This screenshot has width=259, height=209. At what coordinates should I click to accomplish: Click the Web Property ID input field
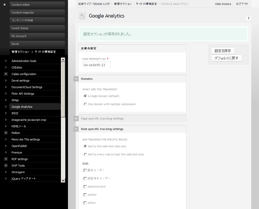tap(96, 65)
